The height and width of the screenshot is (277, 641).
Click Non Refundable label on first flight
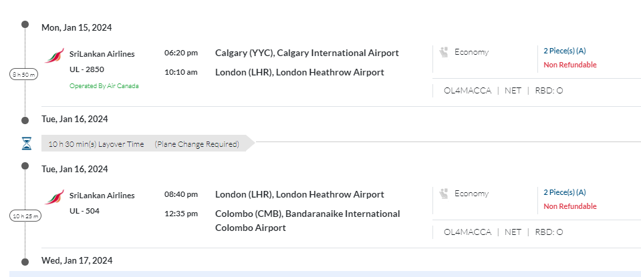[x=569, y=65]
